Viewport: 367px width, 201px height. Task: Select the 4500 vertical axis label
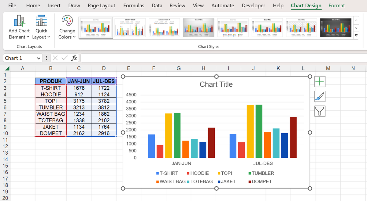point(131,95)
